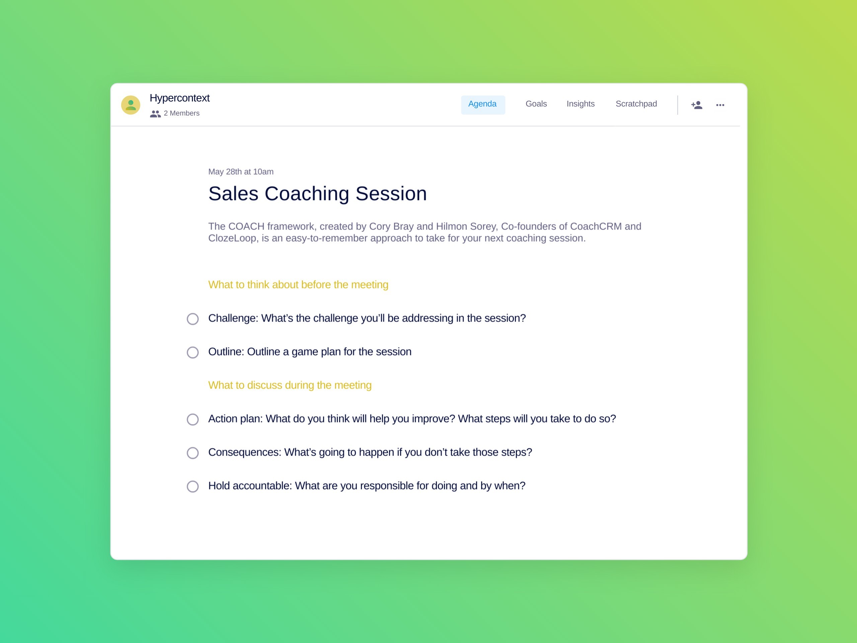
Task: Toggle the Consequences agenda item radio button
Action: click(x=192, y=452)
